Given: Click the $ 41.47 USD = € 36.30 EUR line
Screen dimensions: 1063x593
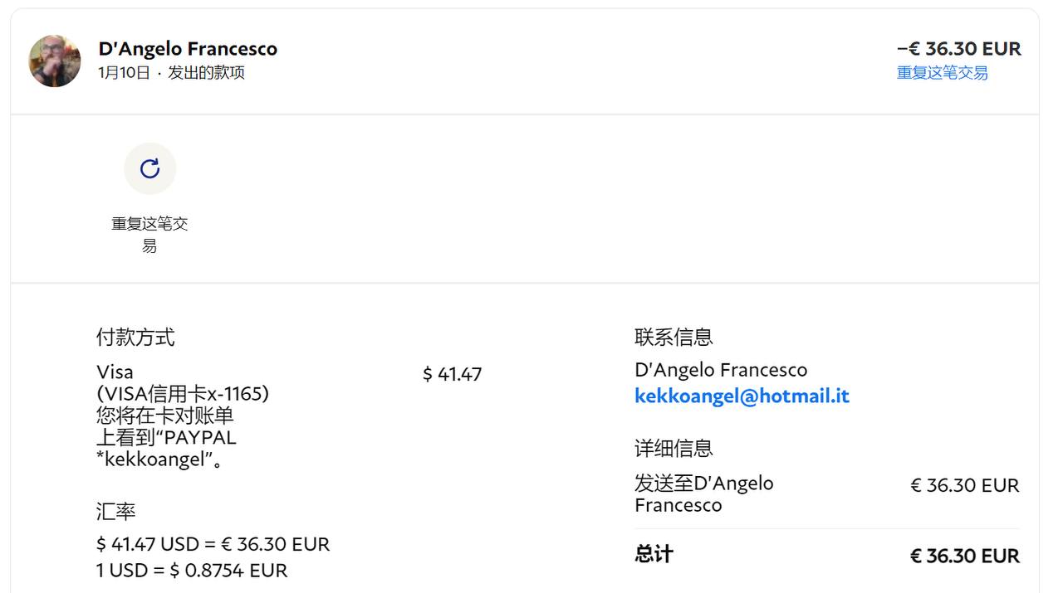Looking at the screenshot, I should 213,544.
